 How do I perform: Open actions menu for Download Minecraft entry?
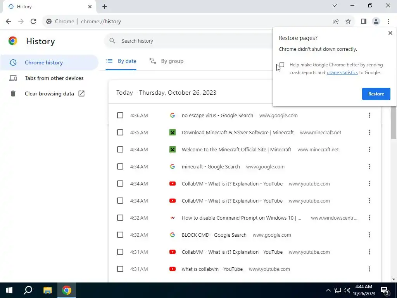tap(369, 132)
